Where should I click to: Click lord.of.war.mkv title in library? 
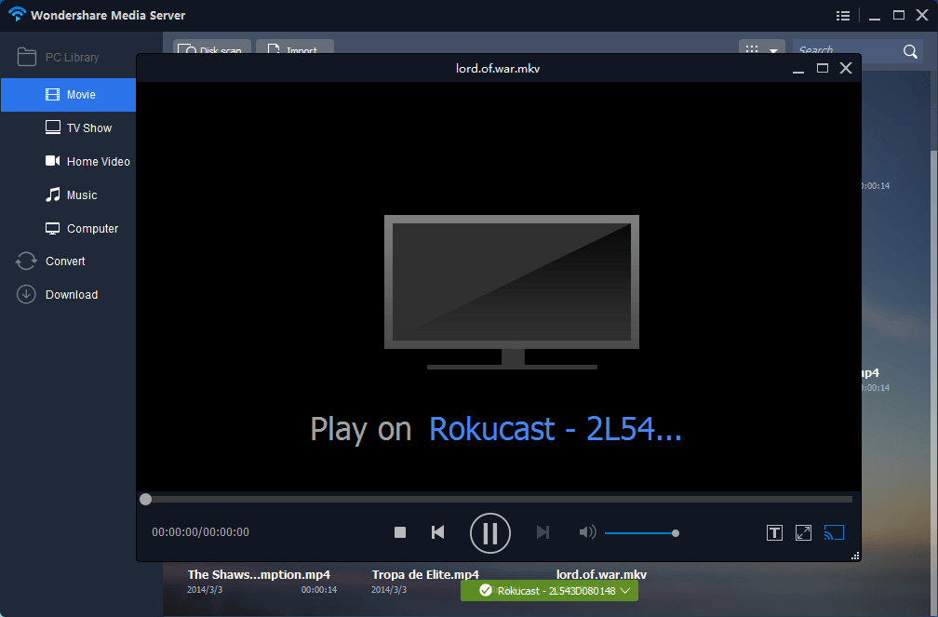(601, 574)
